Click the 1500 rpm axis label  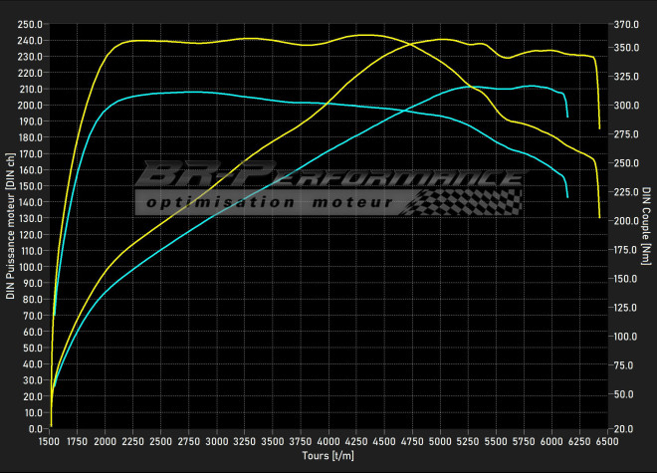49,441
